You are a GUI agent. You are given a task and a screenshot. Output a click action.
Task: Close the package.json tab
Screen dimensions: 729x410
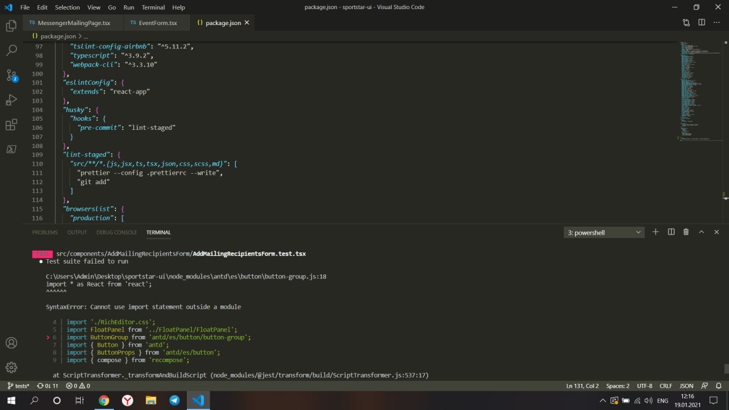[247, 23]
